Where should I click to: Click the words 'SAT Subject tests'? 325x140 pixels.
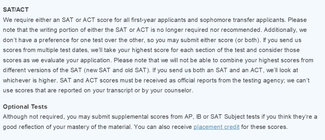click(235, 117)
